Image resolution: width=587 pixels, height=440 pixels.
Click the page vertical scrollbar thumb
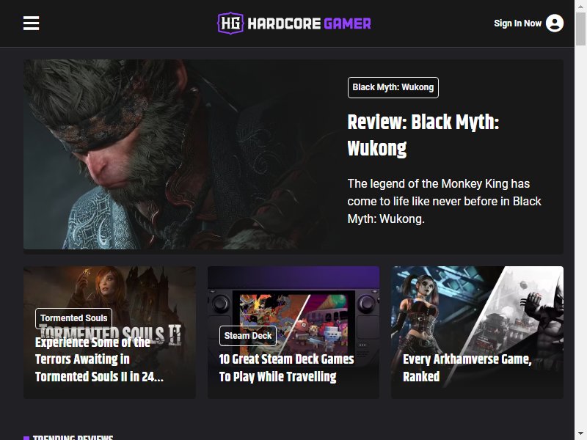[580, 29]
